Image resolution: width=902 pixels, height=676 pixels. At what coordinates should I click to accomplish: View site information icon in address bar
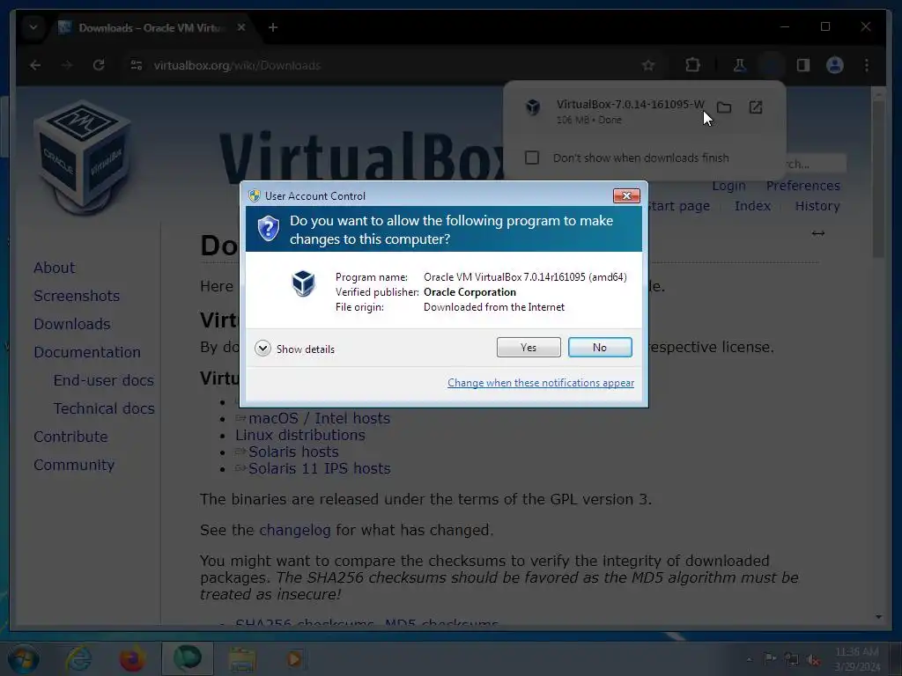pos(137,65)
